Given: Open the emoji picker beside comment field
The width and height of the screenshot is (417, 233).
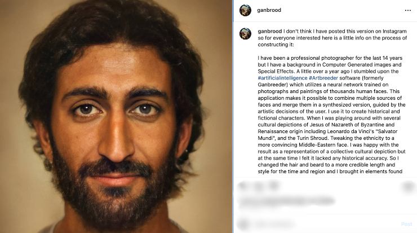Looking at the screenshot, I should (x=243, y=224).
